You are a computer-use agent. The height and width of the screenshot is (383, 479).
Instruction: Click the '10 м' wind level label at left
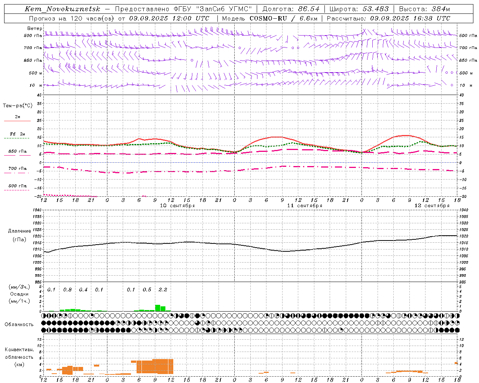point(36,85)
